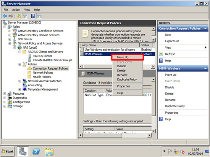Show hidden tray icons chevron

pos(164,151)
